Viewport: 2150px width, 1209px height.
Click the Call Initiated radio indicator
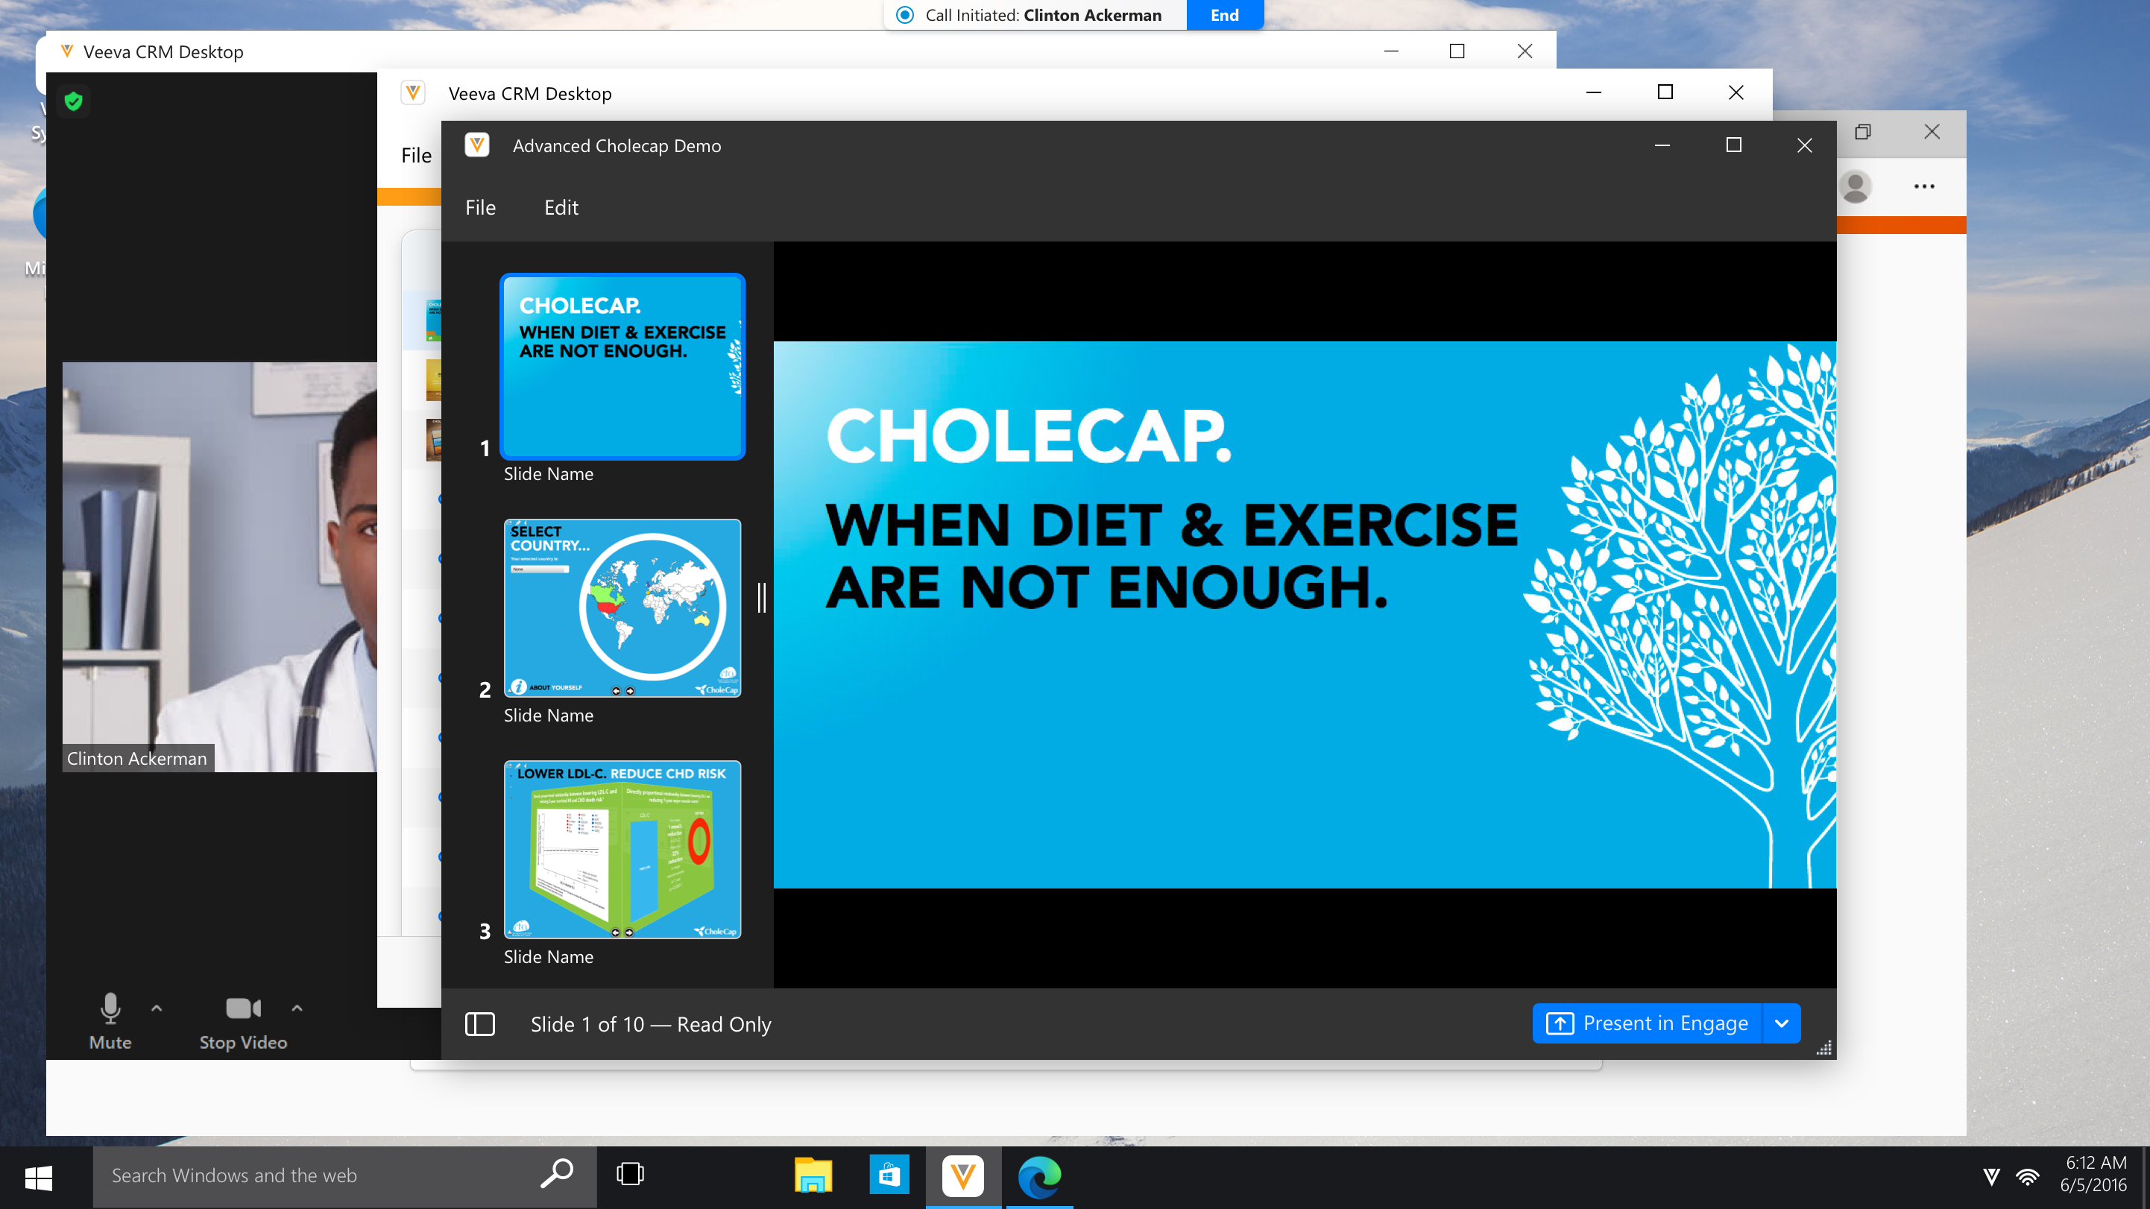click(x=905, y=15)
